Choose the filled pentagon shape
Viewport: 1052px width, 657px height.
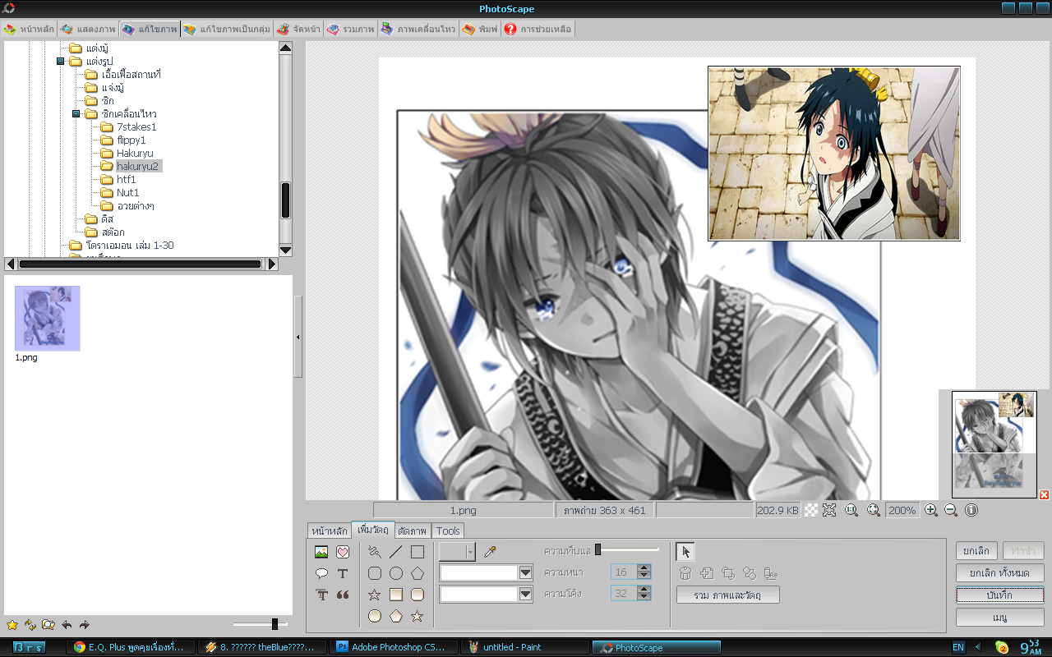pos(396,616)
